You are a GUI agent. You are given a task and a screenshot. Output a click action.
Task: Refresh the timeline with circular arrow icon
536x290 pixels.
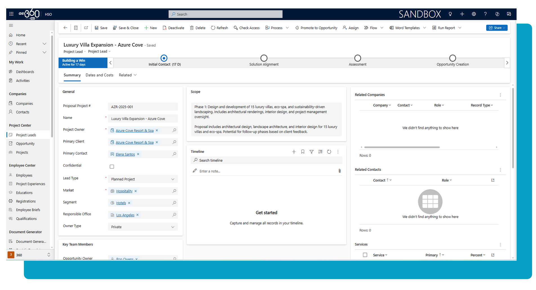(329, 152)
